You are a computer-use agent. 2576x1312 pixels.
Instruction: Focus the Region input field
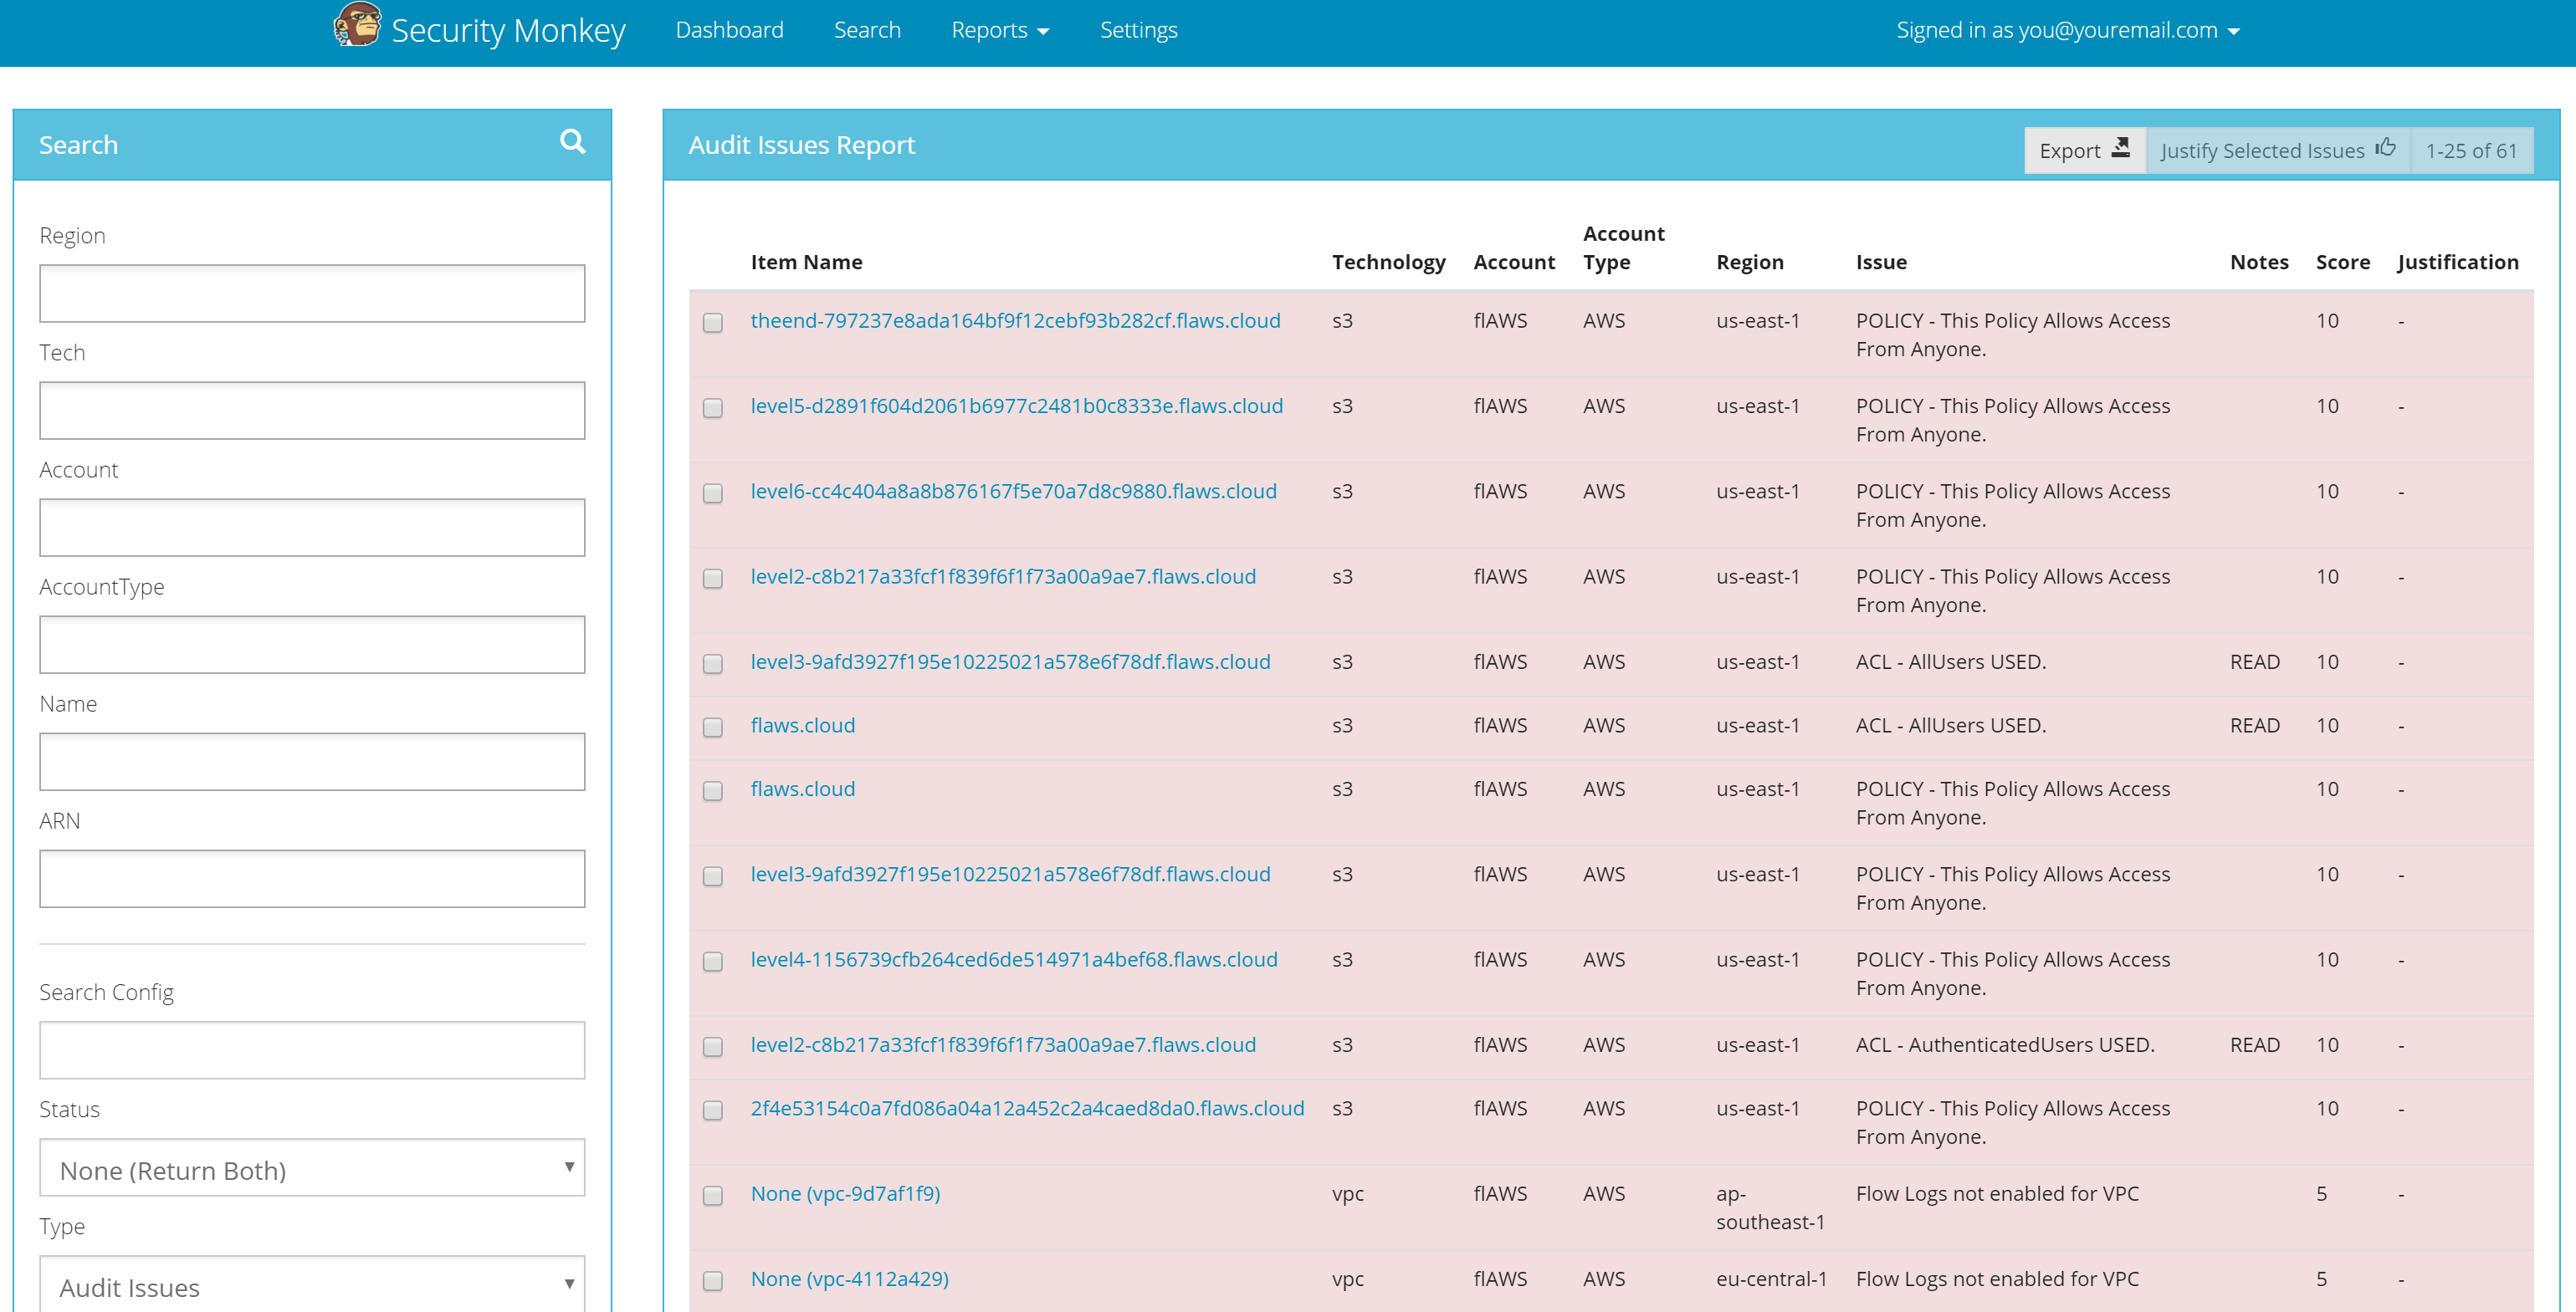click(x=312, y=293)
